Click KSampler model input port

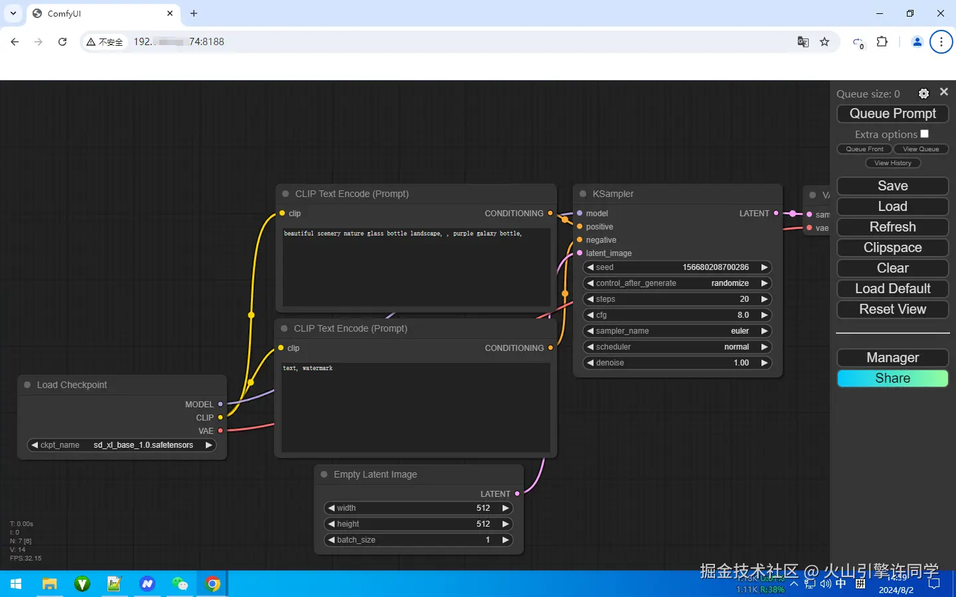point(580,214)
